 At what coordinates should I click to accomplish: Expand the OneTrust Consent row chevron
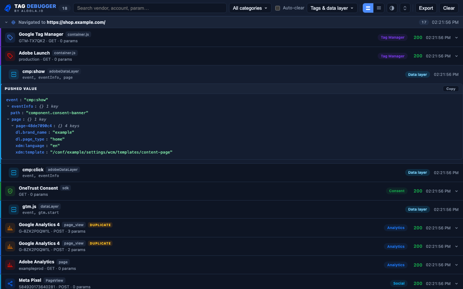coord(456,191)
